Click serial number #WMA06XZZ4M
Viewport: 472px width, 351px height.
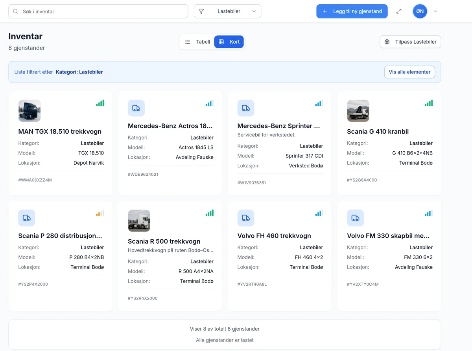pyautogui.click(x=35, y=180)
